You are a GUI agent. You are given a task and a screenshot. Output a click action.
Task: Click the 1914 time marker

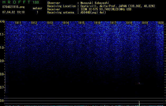66,23
